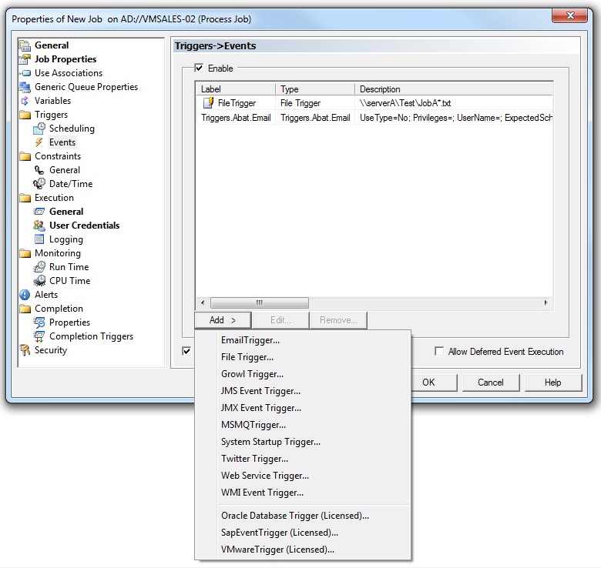Viewport: 601px width, 568px height.
Task: Select the Use Associations tree icon
Action: (x=25, y=73)
